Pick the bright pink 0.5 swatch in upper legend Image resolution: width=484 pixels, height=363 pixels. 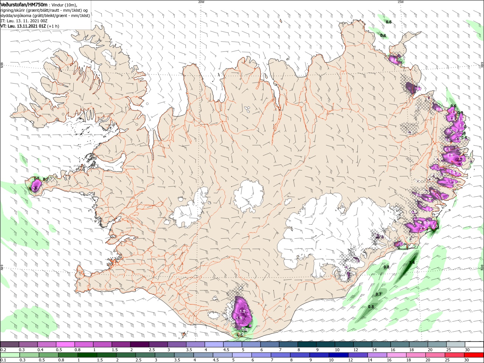click(65, 344)
